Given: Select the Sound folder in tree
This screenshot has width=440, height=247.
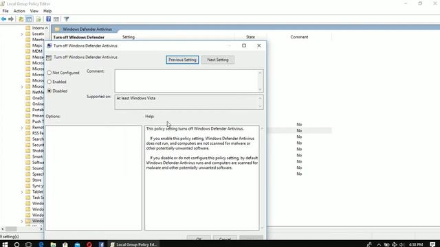Looking at the screenshot, I should coord(38,168).
